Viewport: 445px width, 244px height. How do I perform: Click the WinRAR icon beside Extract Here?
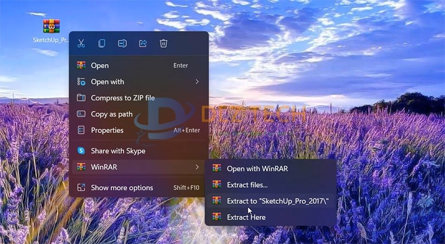[217, 217]
